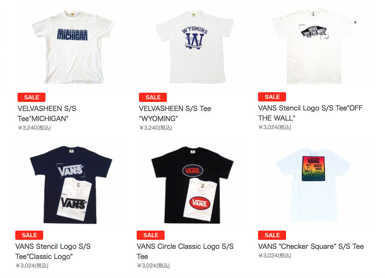Click SALE badge above VANS Circle Classic Logo title
Viewport: 385px width, 278px height.
pos(151,235)
